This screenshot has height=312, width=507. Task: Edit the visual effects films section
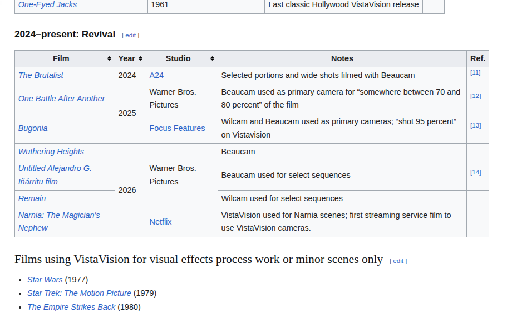[398, 261]
